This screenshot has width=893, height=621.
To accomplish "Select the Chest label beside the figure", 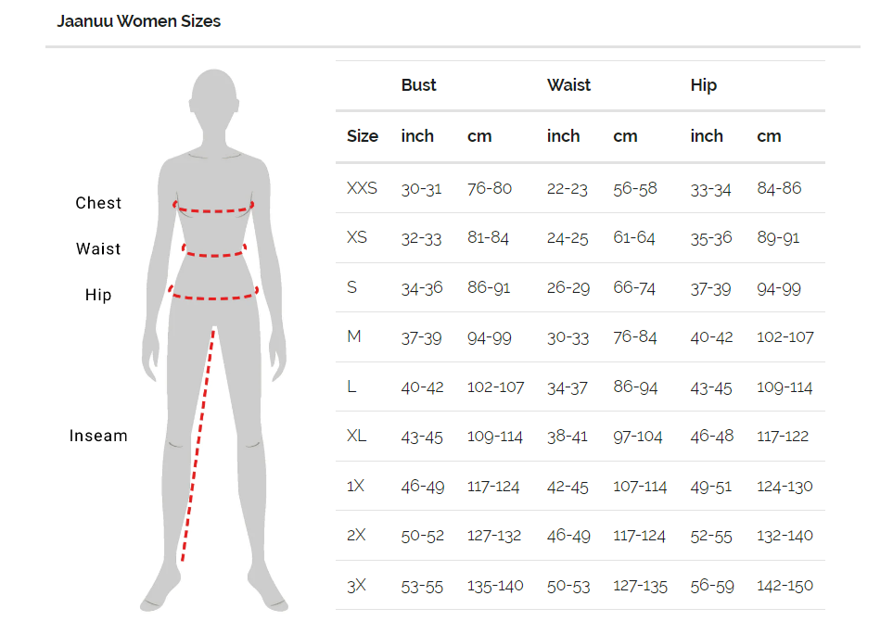I will pos(98,203).
